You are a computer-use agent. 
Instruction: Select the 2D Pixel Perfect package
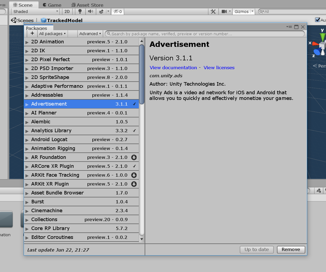pos(81,60)
